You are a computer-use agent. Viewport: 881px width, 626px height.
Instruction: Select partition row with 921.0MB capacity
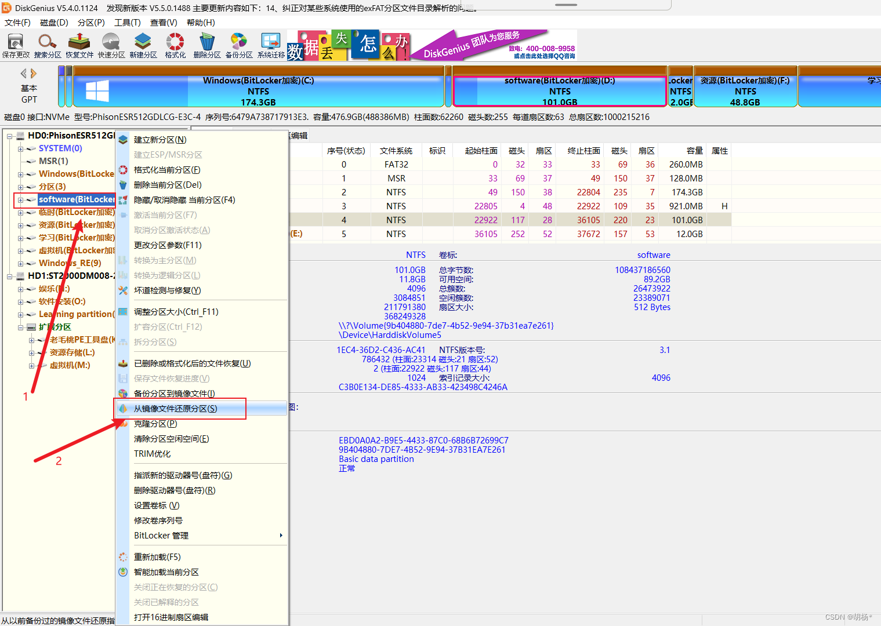(510, 206)
